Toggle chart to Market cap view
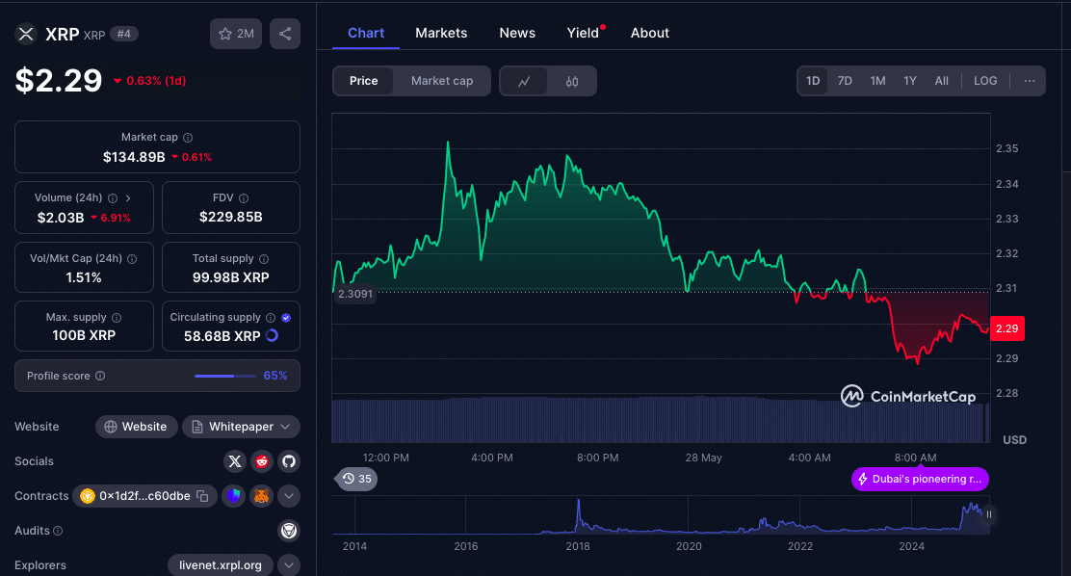 (x=442, y=81)
